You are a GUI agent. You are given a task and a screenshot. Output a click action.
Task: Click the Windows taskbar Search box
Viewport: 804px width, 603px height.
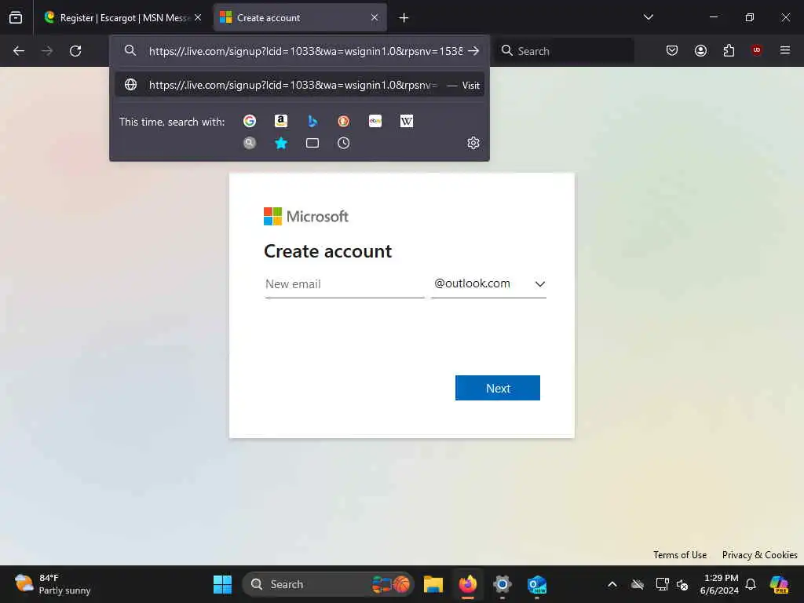pyautogui.click(x=328, y=584)
